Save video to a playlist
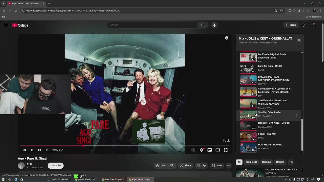 [x=217, y=166]
